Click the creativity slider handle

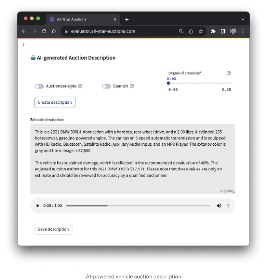click(168, 83)
